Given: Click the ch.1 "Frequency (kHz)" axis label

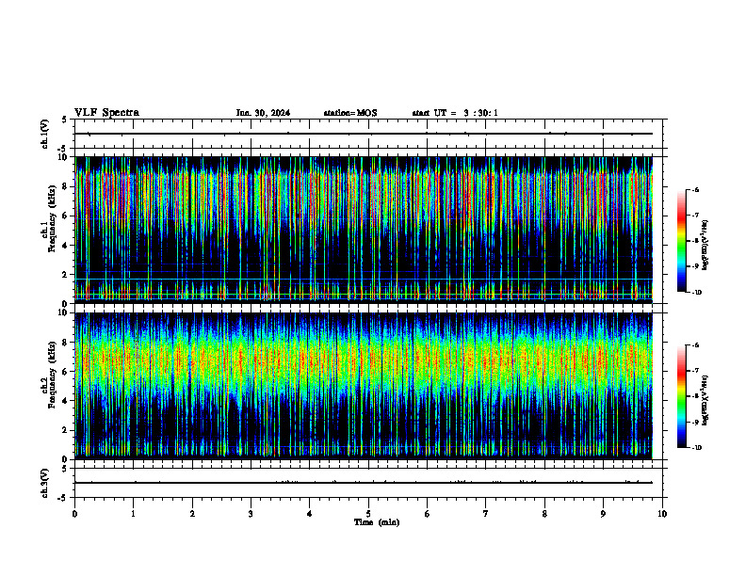Looking at the screenshot, I should [52, 219].
